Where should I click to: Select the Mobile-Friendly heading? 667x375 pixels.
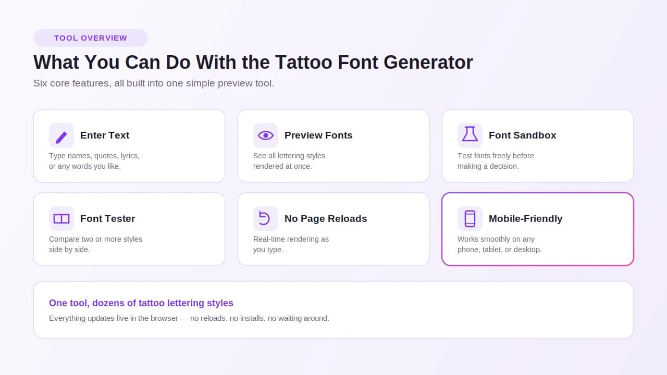pos(526,219)
